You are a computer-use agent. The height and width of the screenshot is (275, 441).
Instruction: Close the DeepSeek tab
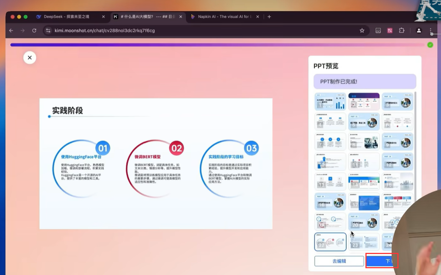(103, 17)
